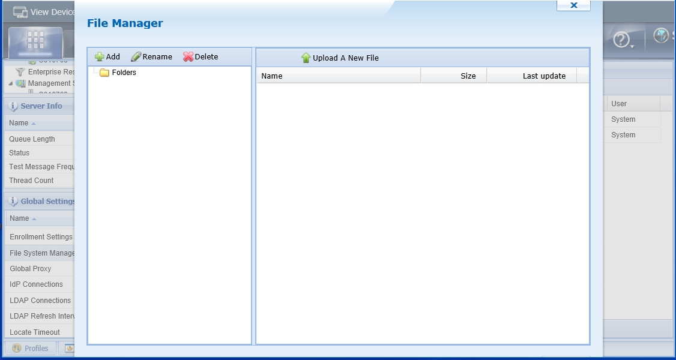This screenshot has width=676, height=360.
Task: Click the apps grid icon tab
Action: (35, 40)
